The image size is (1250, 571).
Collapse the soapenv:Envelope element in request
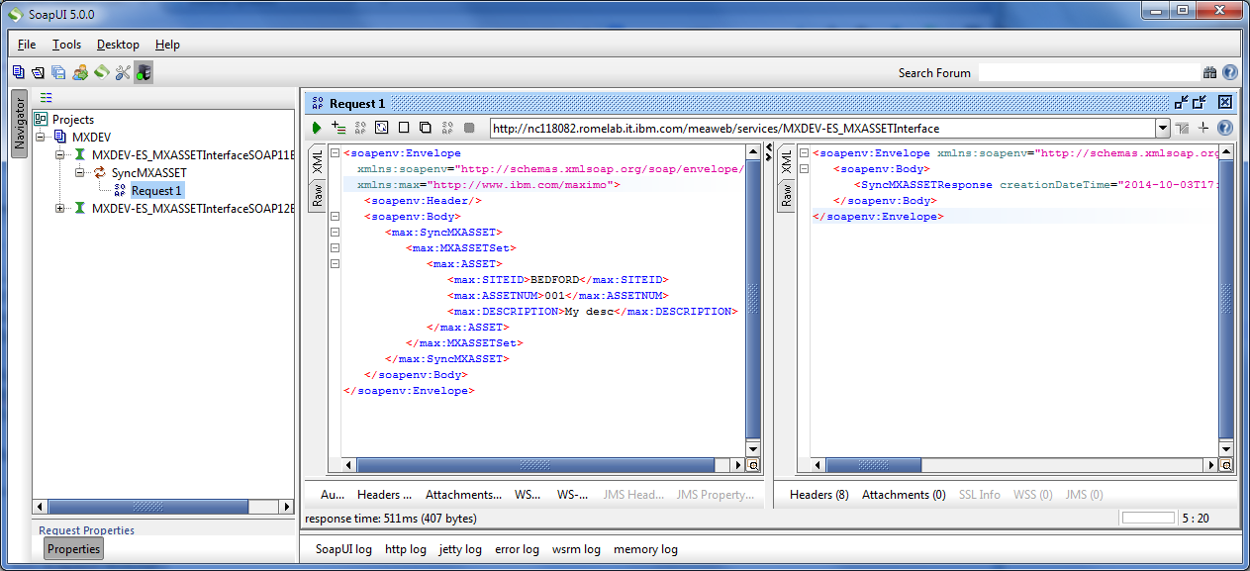coord(335,153)
